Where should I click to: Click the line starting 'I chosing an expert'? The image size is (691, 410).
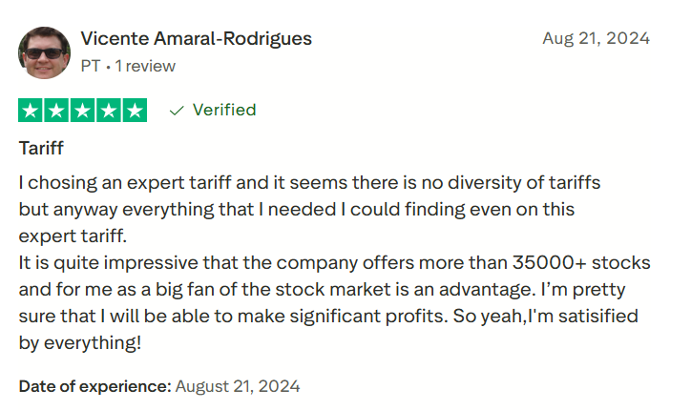pos(309,182)
